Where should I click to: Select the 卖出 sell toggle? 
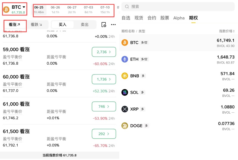[84, 25]
